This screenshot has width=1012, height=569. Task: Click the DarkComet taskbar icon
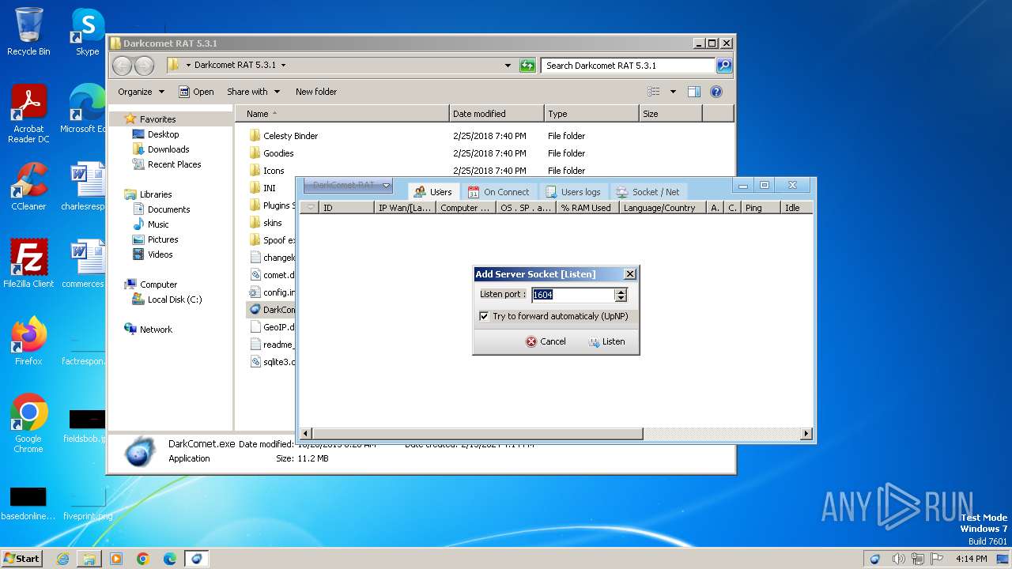click(196, 559)
